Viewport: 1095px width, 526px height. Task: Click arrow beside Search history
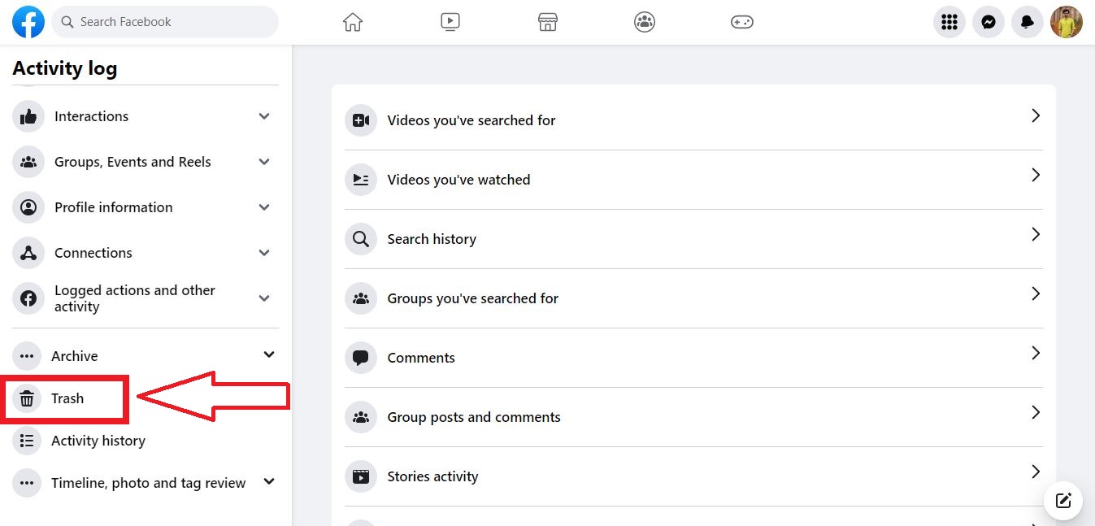1036,234
